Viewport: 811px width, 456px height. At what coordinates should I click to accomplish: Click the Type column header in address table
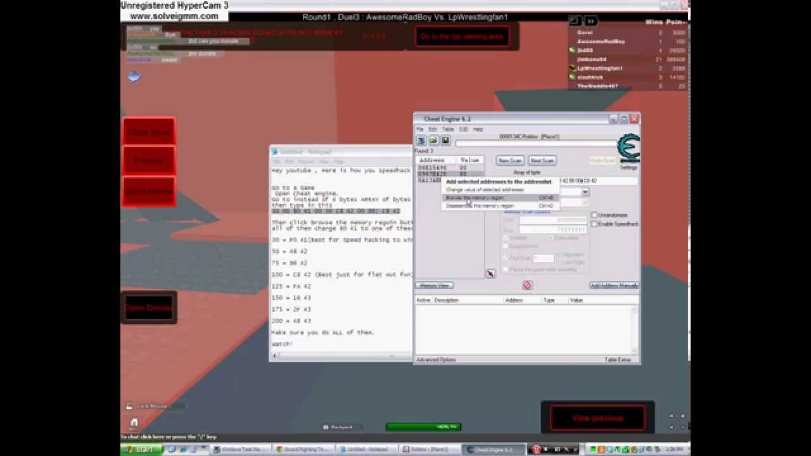(555, 300)
